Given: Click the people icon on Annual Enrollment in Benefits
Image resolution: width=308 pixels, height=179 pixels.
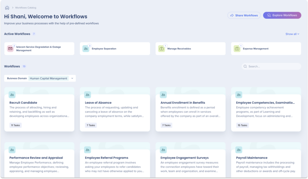Looking at the screenshot, I should click(163, 95).
